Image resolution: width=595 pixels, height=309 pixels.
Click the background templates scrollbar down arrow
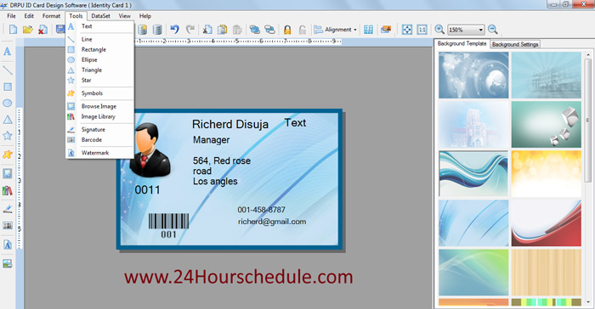(x=588, y=302)
